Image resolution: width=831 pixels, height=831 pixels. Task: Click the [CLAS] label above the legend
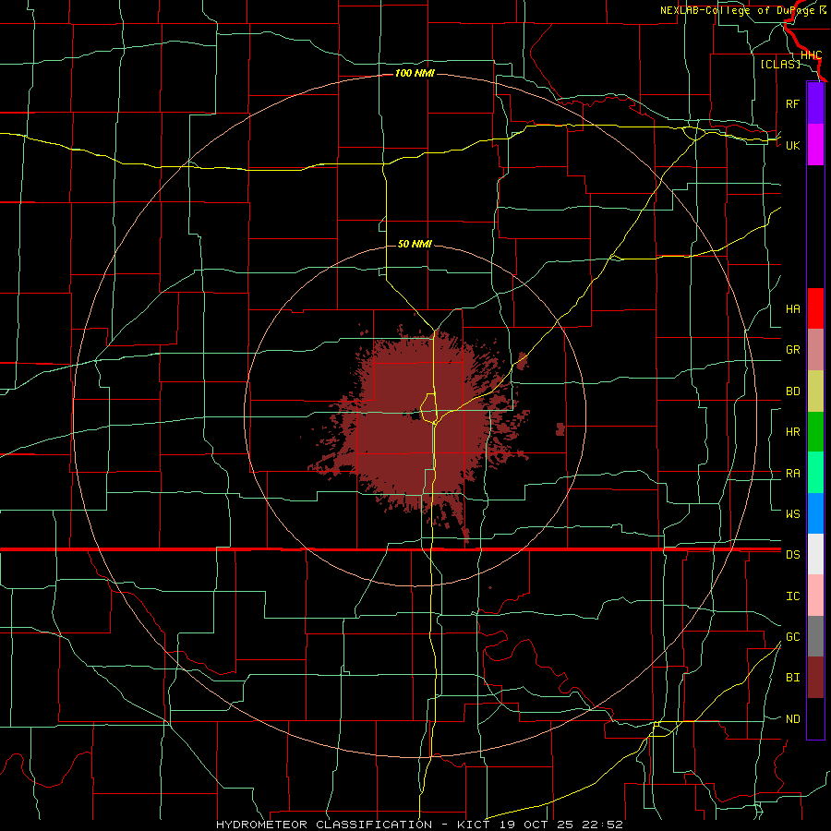pyautogui.click(x=780, y=64)
